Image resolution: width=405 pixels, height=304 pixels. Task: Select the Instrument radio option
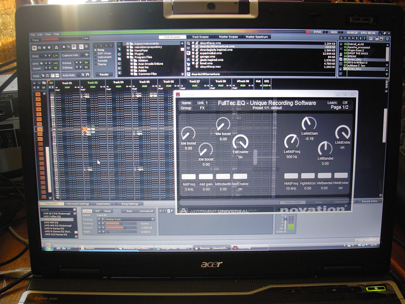tap(104, 57)
